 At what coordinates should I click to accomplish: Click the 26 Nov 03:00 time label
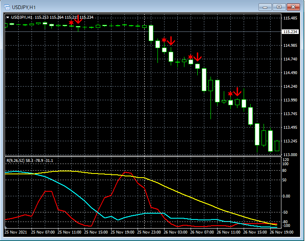[x=175, y=232]
